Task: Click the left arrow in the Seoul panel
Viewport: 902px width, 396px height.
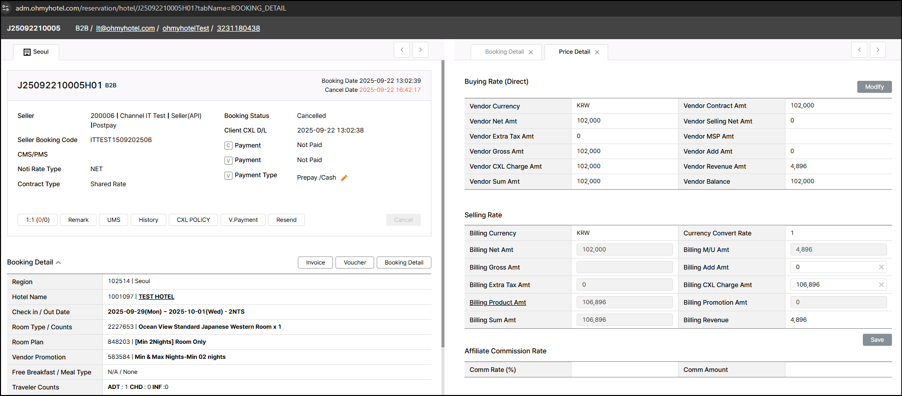Action: 402,50
